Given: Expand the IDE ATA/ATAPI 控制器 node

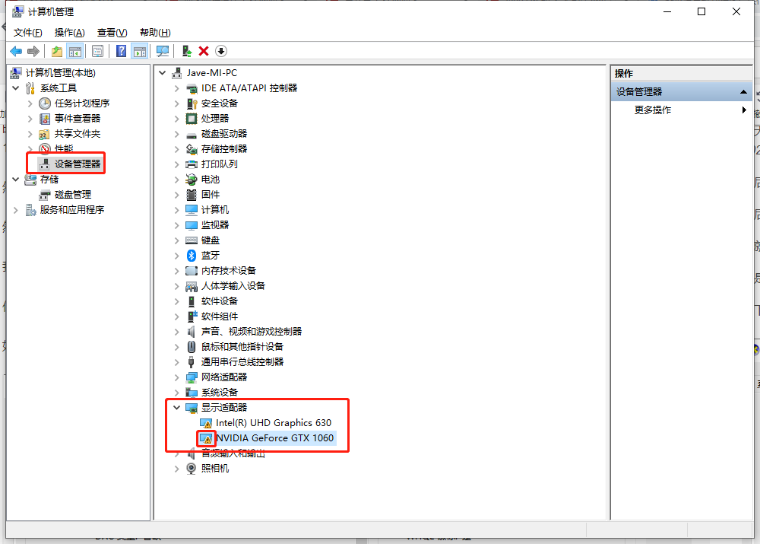Looking at the screenshot, I should (176, 88).
